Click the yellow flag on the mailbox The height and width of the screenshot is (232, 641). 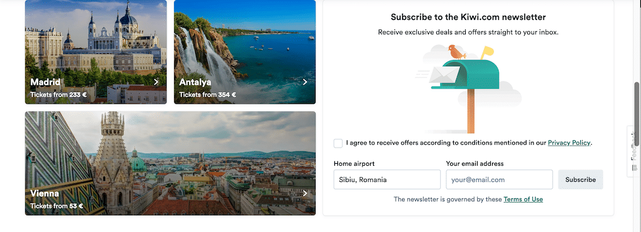point(486,53)
